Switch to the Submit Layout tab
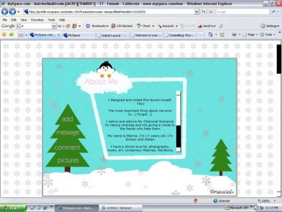This screenshot has width=282, height=212. pos(112,35)
